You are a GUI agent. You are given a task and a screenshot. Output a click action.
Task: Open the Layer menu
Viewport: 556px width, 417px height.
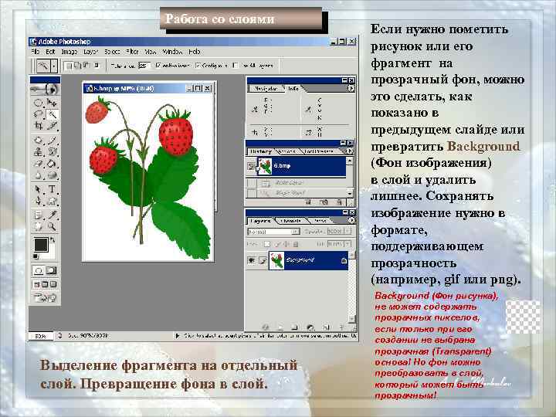[91, 52]
